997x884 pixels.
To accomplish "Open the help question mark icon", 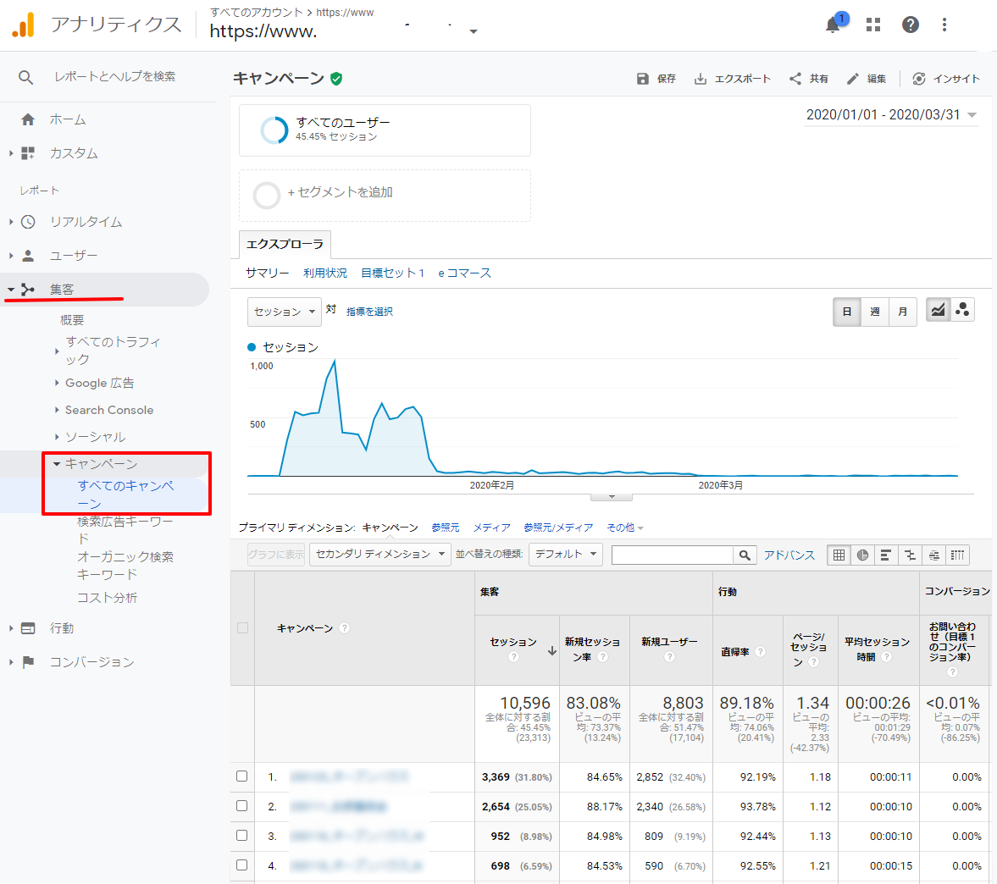I will [911, 25].
